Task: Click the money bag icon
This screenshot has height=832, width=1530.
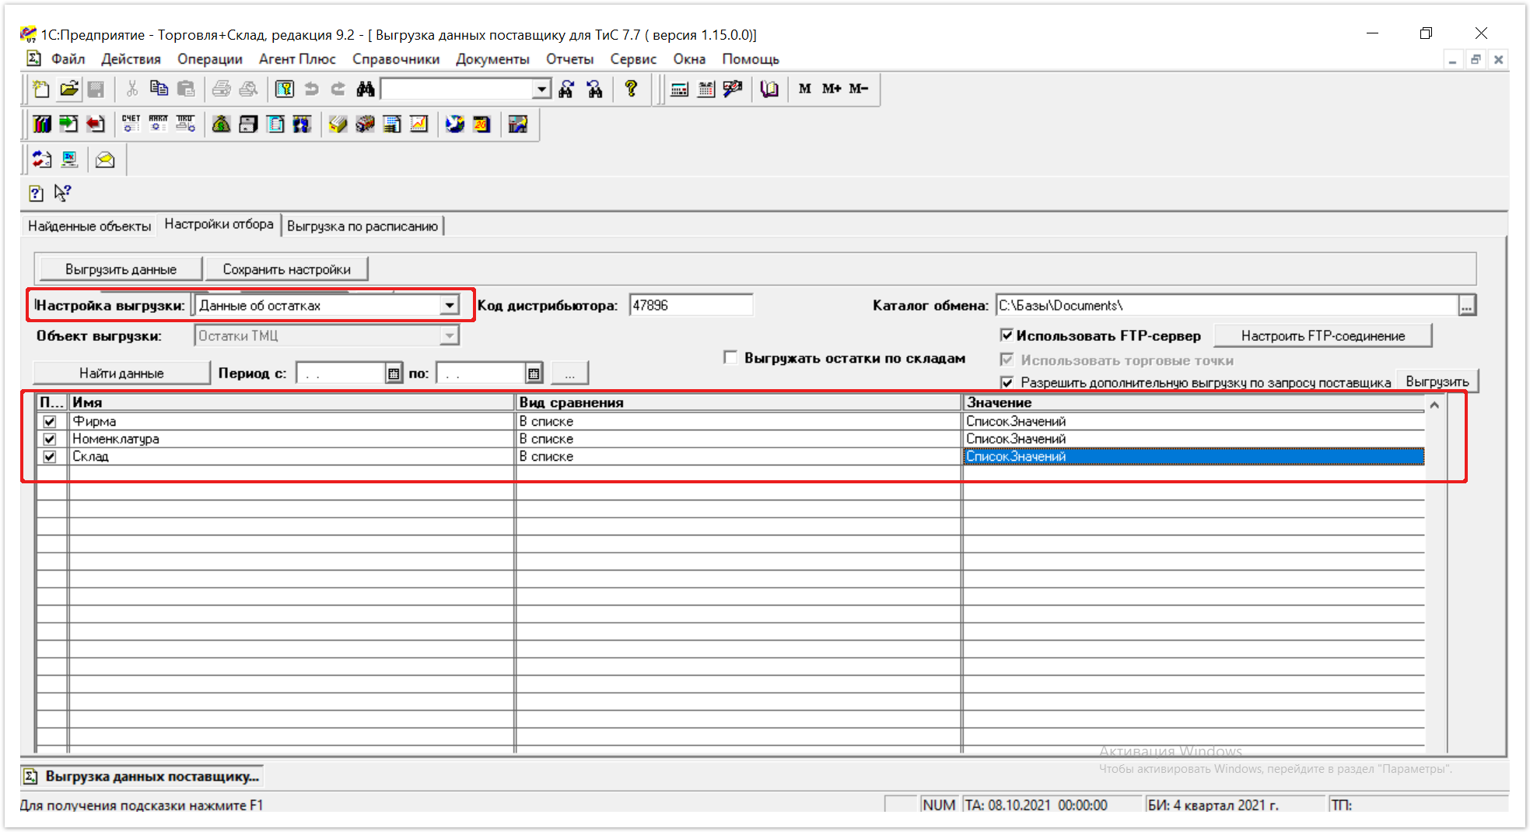Action: click(221, 124)
